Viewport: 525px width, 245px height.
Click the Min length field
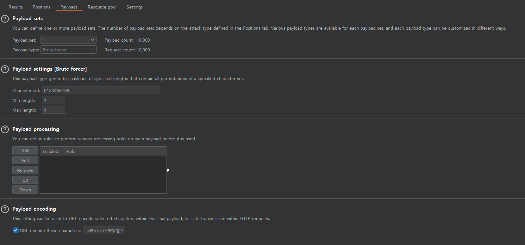(x=53, y=100)
